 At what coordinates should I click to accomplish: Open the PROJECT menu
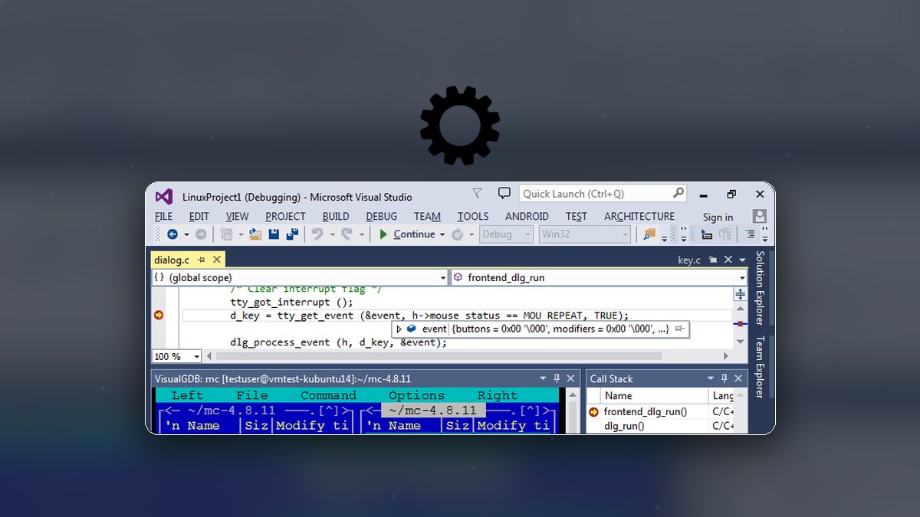pos(285,217)
